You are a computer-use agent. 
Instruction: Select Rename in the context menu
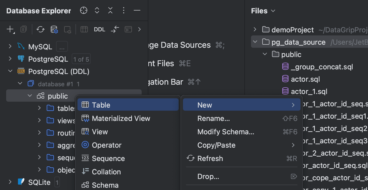tap(214, 118)
